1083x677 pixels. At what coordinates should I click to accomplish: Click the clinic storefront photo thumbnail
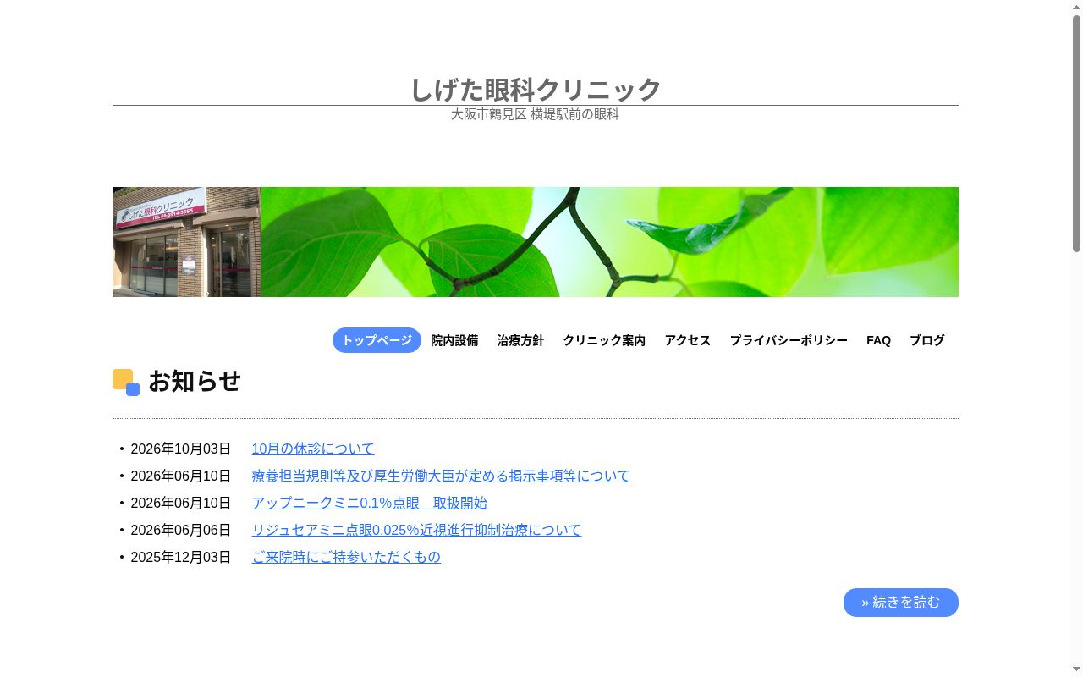tap(186, 242)
